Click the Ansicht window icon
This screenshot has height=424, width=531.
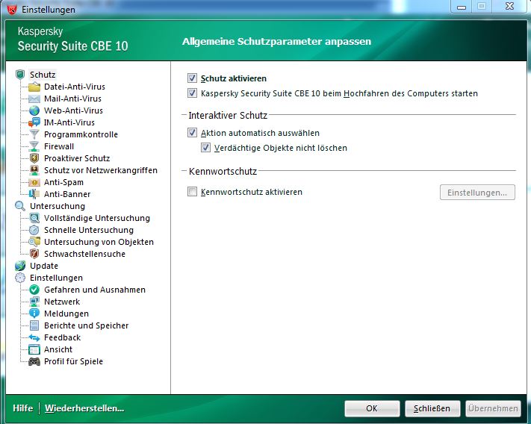pos(34,349)
